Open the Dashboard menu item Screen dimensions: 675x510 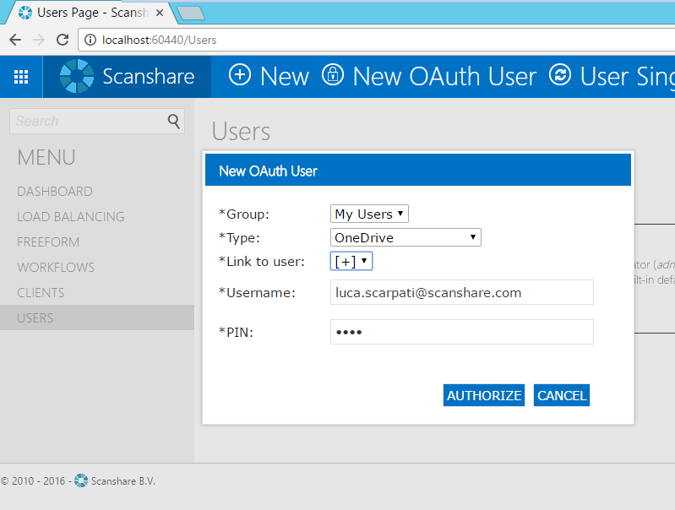coord(55,192)
